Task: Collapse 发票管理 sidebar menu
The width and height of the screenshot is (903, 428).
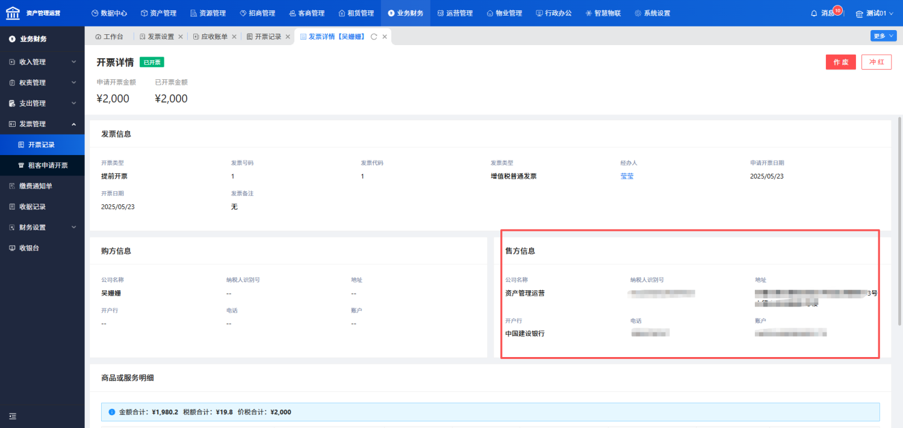Action: click(x=42, y=124)
